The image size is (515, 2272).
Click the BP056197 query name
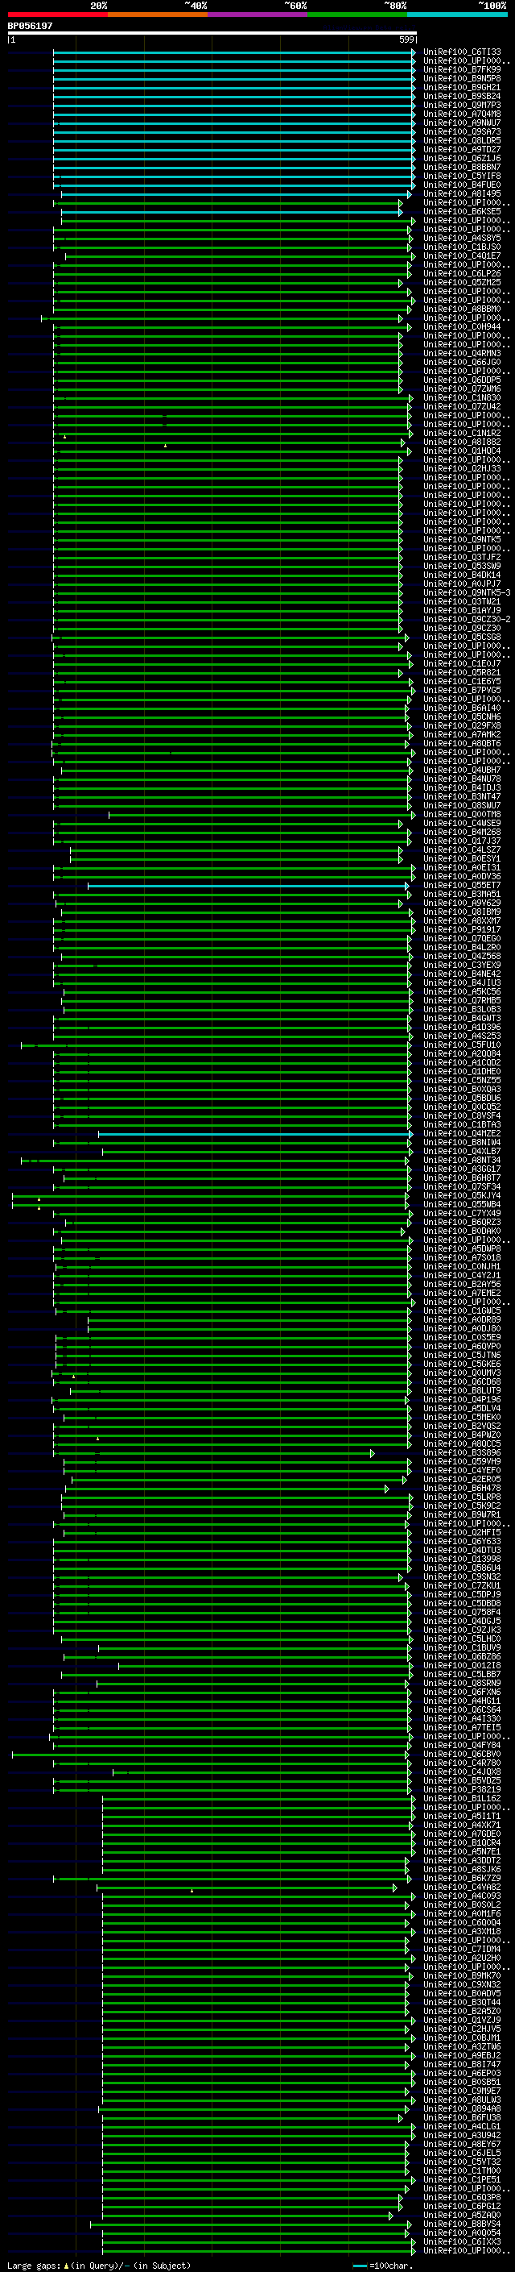[x=30, y=26]
